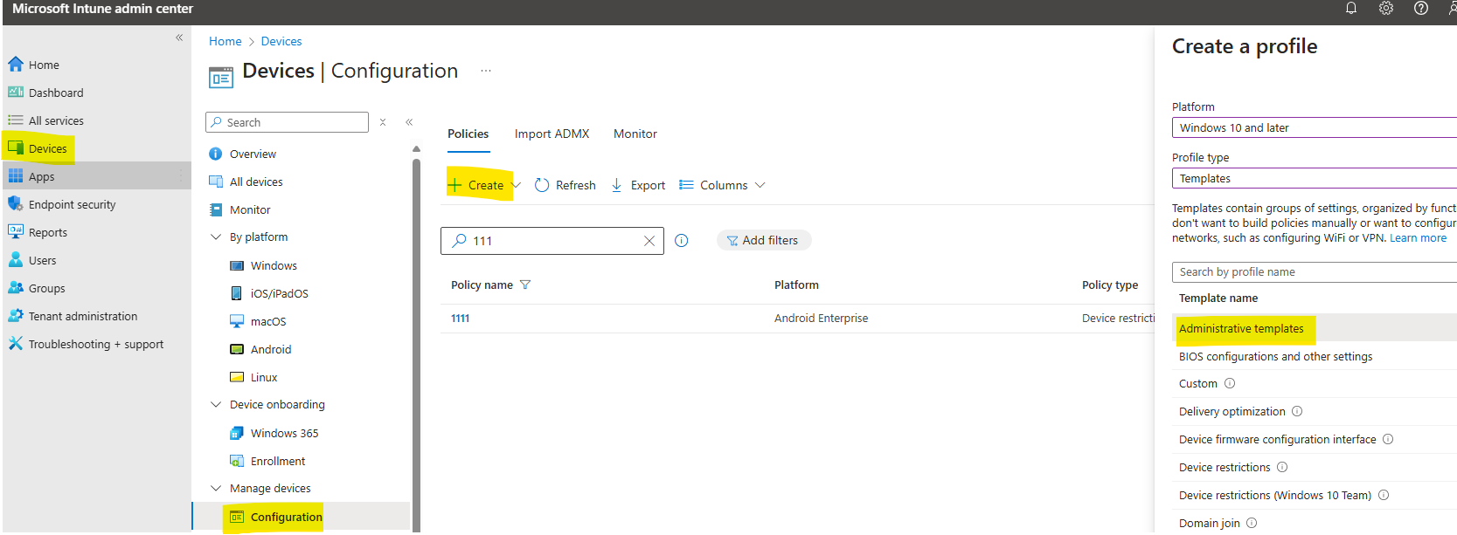Select the Domain join template
The image size is (1457, 535).
click(1209, 523)
